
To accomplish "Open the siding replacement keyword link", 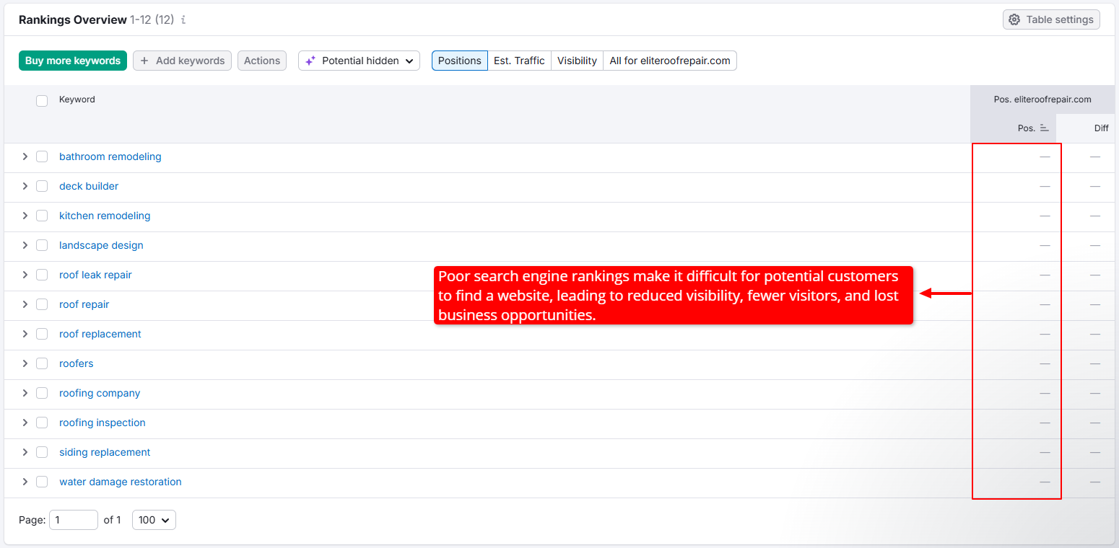I will (105, 452).
